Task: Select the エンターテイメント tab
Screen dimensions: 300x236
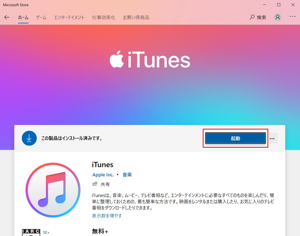Action: coord(69,17)
